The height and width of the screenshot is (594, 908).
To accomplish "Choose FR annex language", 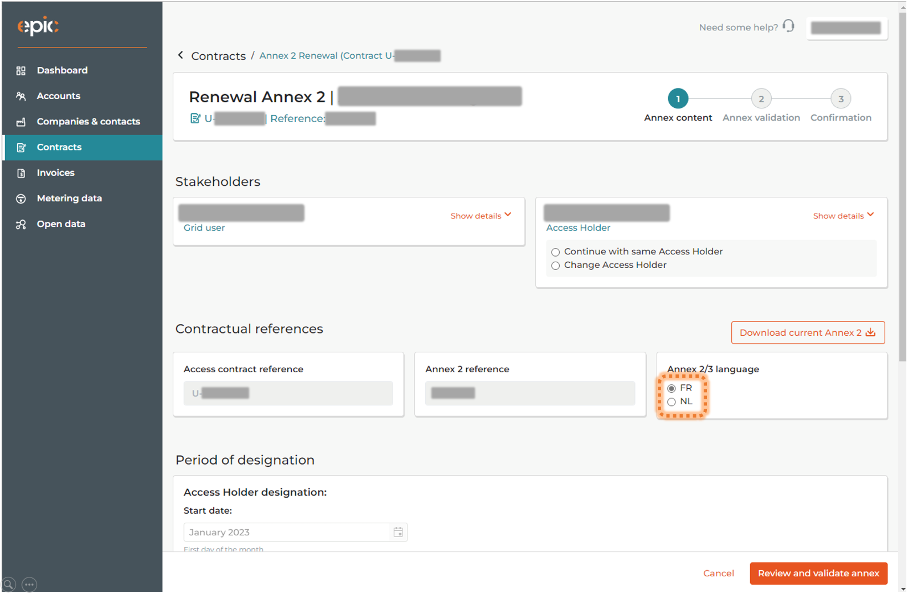I will click(672, 388).
